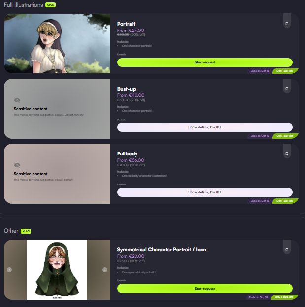Click the OPEN badge beside Full Illustrations
This screenshot has width=305, height=307.
(x=50, y=5)
